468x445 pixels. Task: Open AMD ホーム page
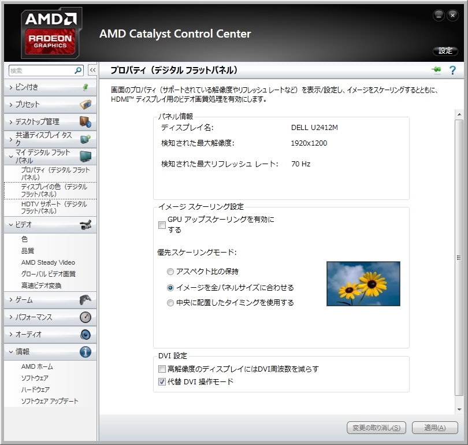(37, 366)
